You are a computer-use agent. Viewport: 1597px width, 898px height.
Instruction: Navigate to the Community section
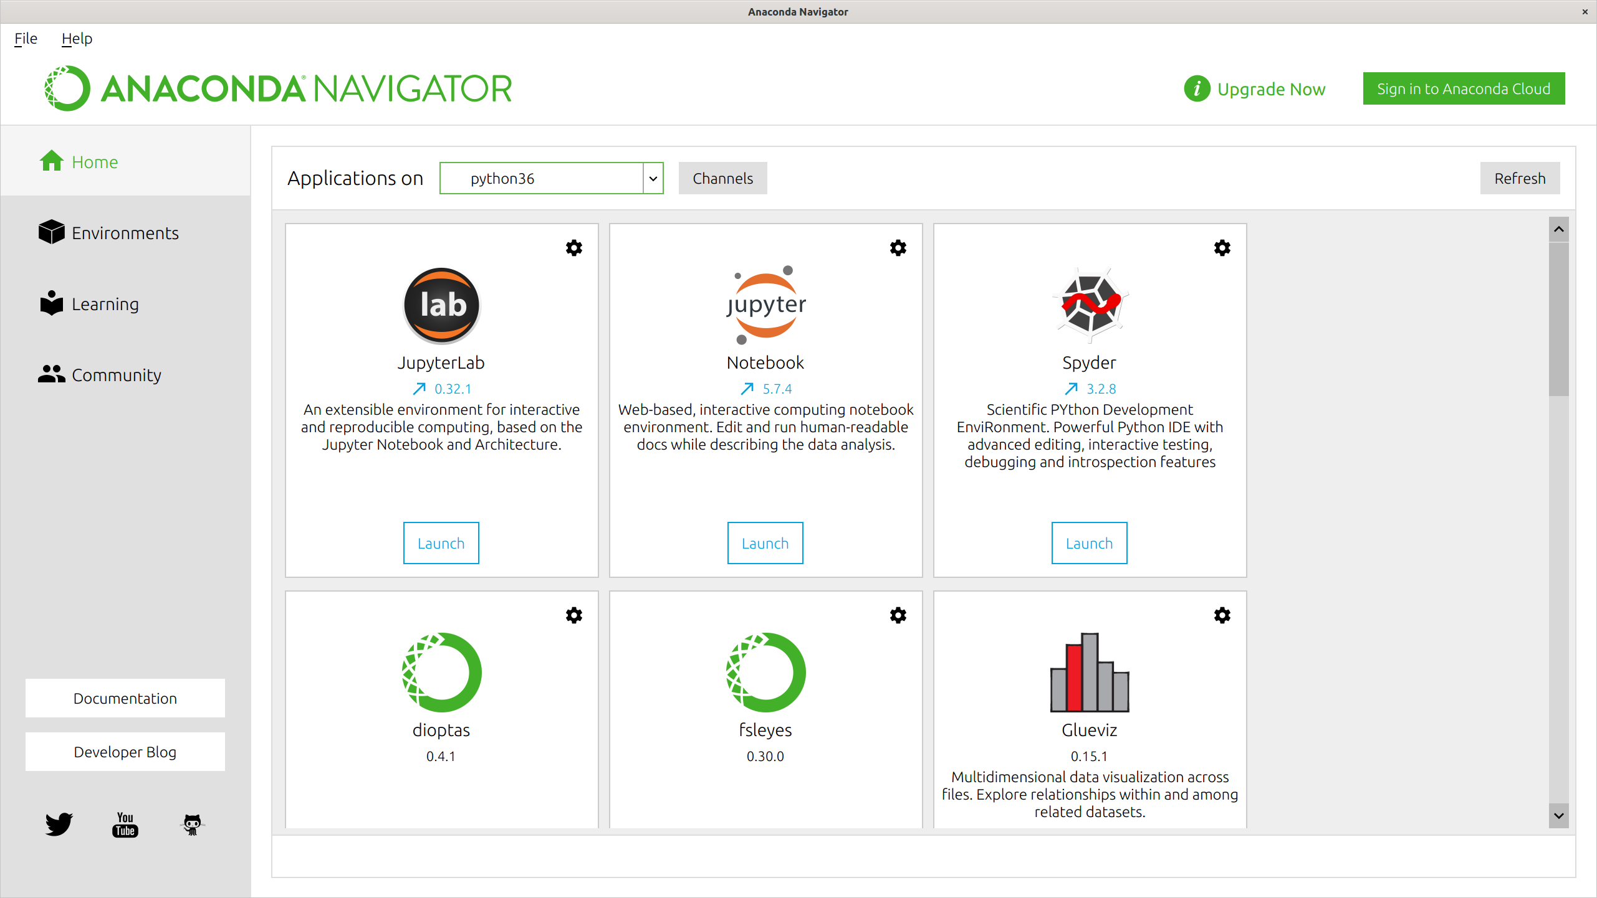point(115,374)
